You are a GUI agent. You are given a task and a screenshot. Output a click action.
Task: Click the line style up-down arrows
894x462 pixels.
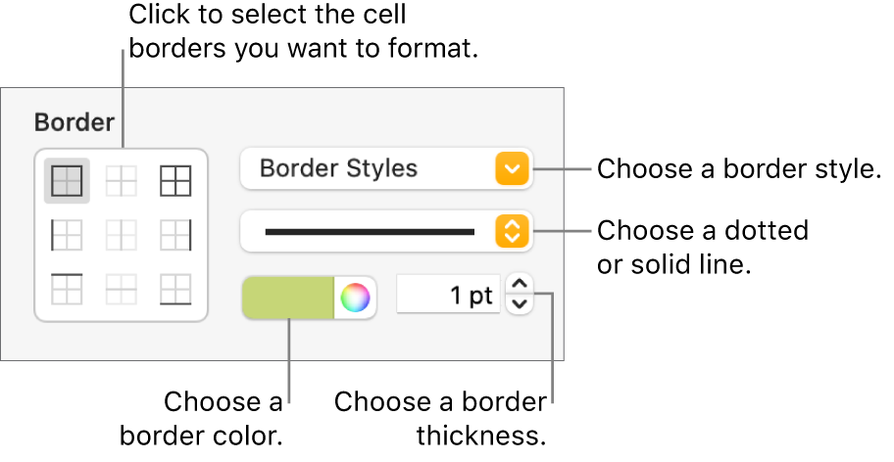click(513, 231)
